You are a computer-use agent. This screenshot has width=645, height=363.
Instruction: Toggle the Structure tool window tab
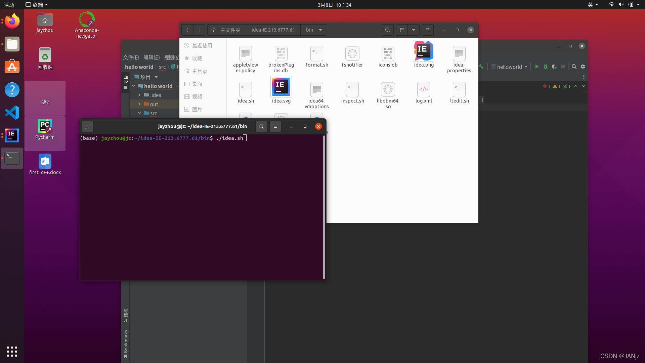point(126,315)
